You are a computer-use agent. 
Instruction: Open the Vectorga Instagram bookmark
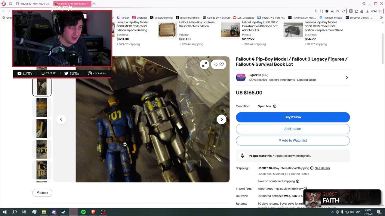tap(140, 18)
